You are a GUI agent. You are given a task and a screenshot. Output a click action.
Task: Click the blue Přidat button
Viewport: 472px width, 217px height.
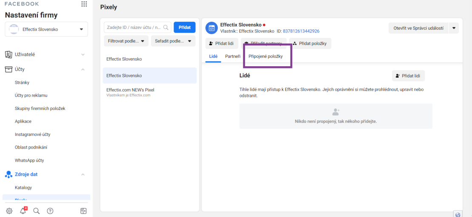(185, 27)
